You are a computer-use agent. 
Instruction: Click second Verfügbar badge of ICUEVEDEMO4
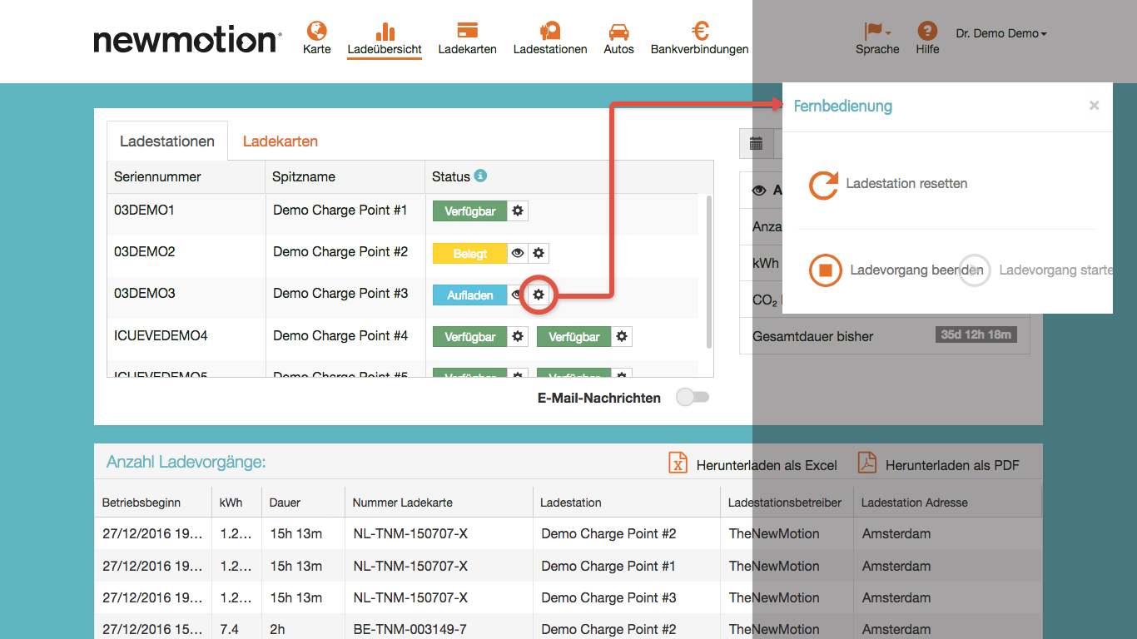click(574, 337)
